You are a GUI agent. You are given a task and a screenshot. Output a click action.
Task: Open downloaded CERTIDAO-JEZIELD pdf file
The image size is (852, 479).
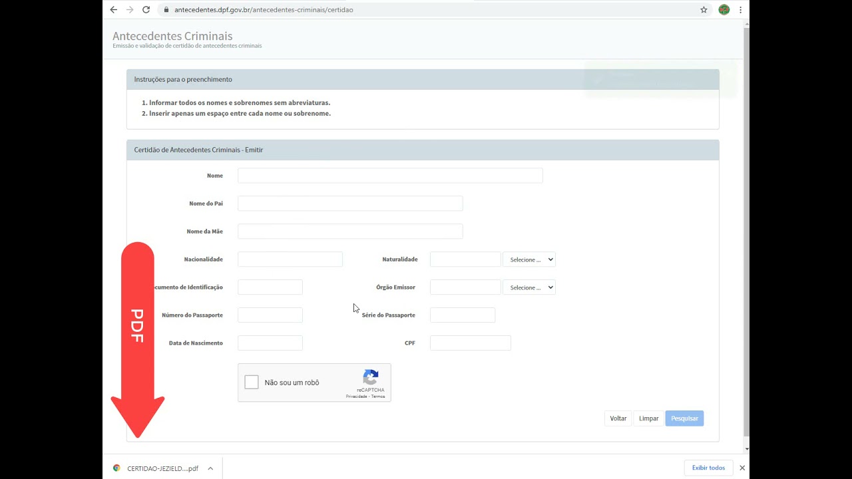click(162, 468)
